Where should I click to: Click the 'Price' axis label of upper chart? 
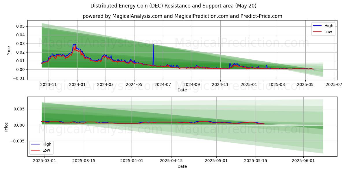9,50
